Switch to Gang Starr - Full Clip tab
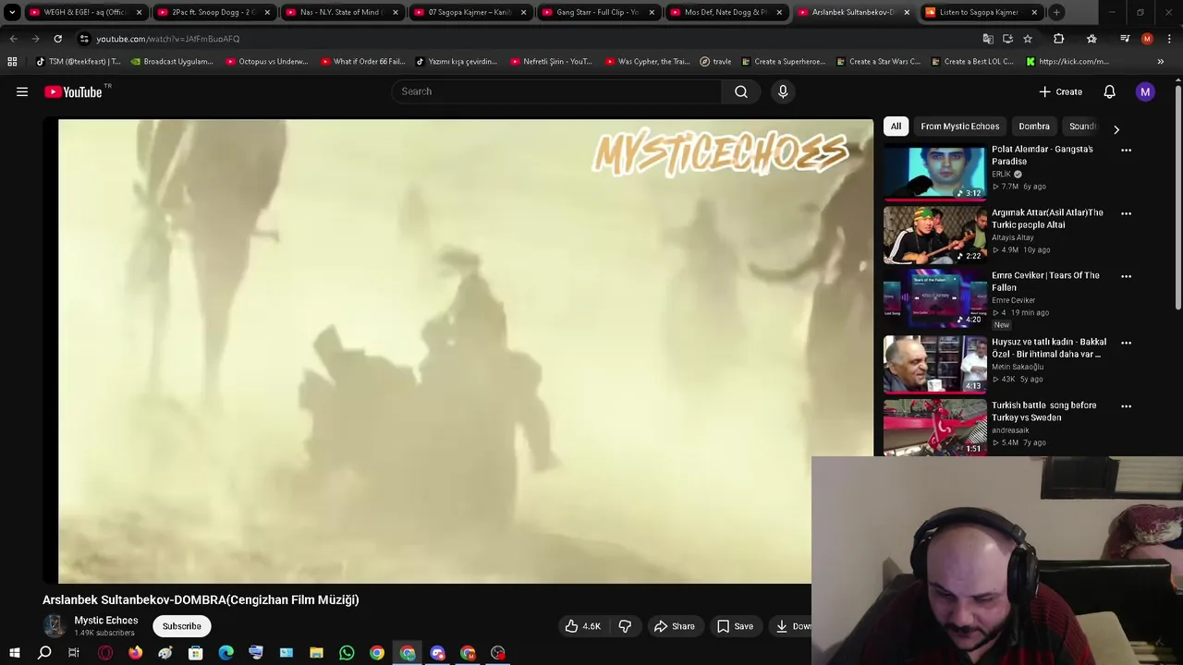Screen dimensions: 1183x665 (596, 12)
